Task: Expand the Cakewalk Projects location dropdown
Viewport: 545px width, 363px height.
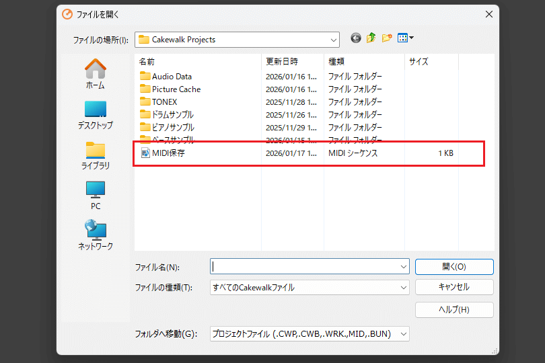Action: coord(334,40)
